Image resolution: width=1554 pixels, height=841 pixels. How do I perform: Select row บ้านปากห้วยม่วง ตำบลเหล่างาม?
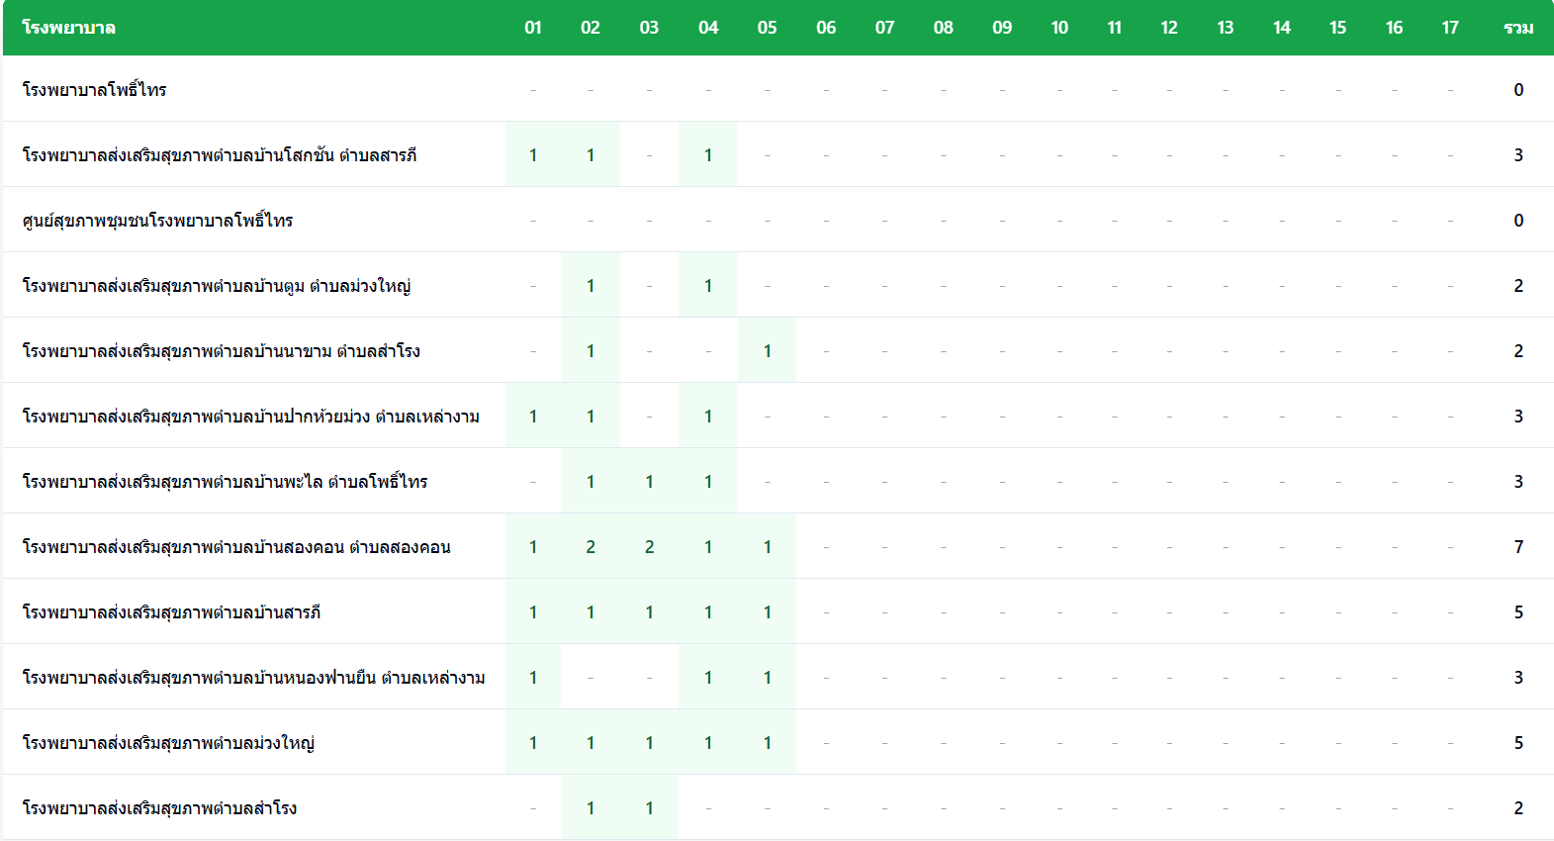click(x=777, y=416)
